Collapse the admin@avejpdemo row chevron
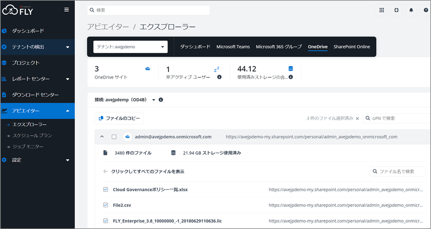431x229 pixels. pos(102,137)
